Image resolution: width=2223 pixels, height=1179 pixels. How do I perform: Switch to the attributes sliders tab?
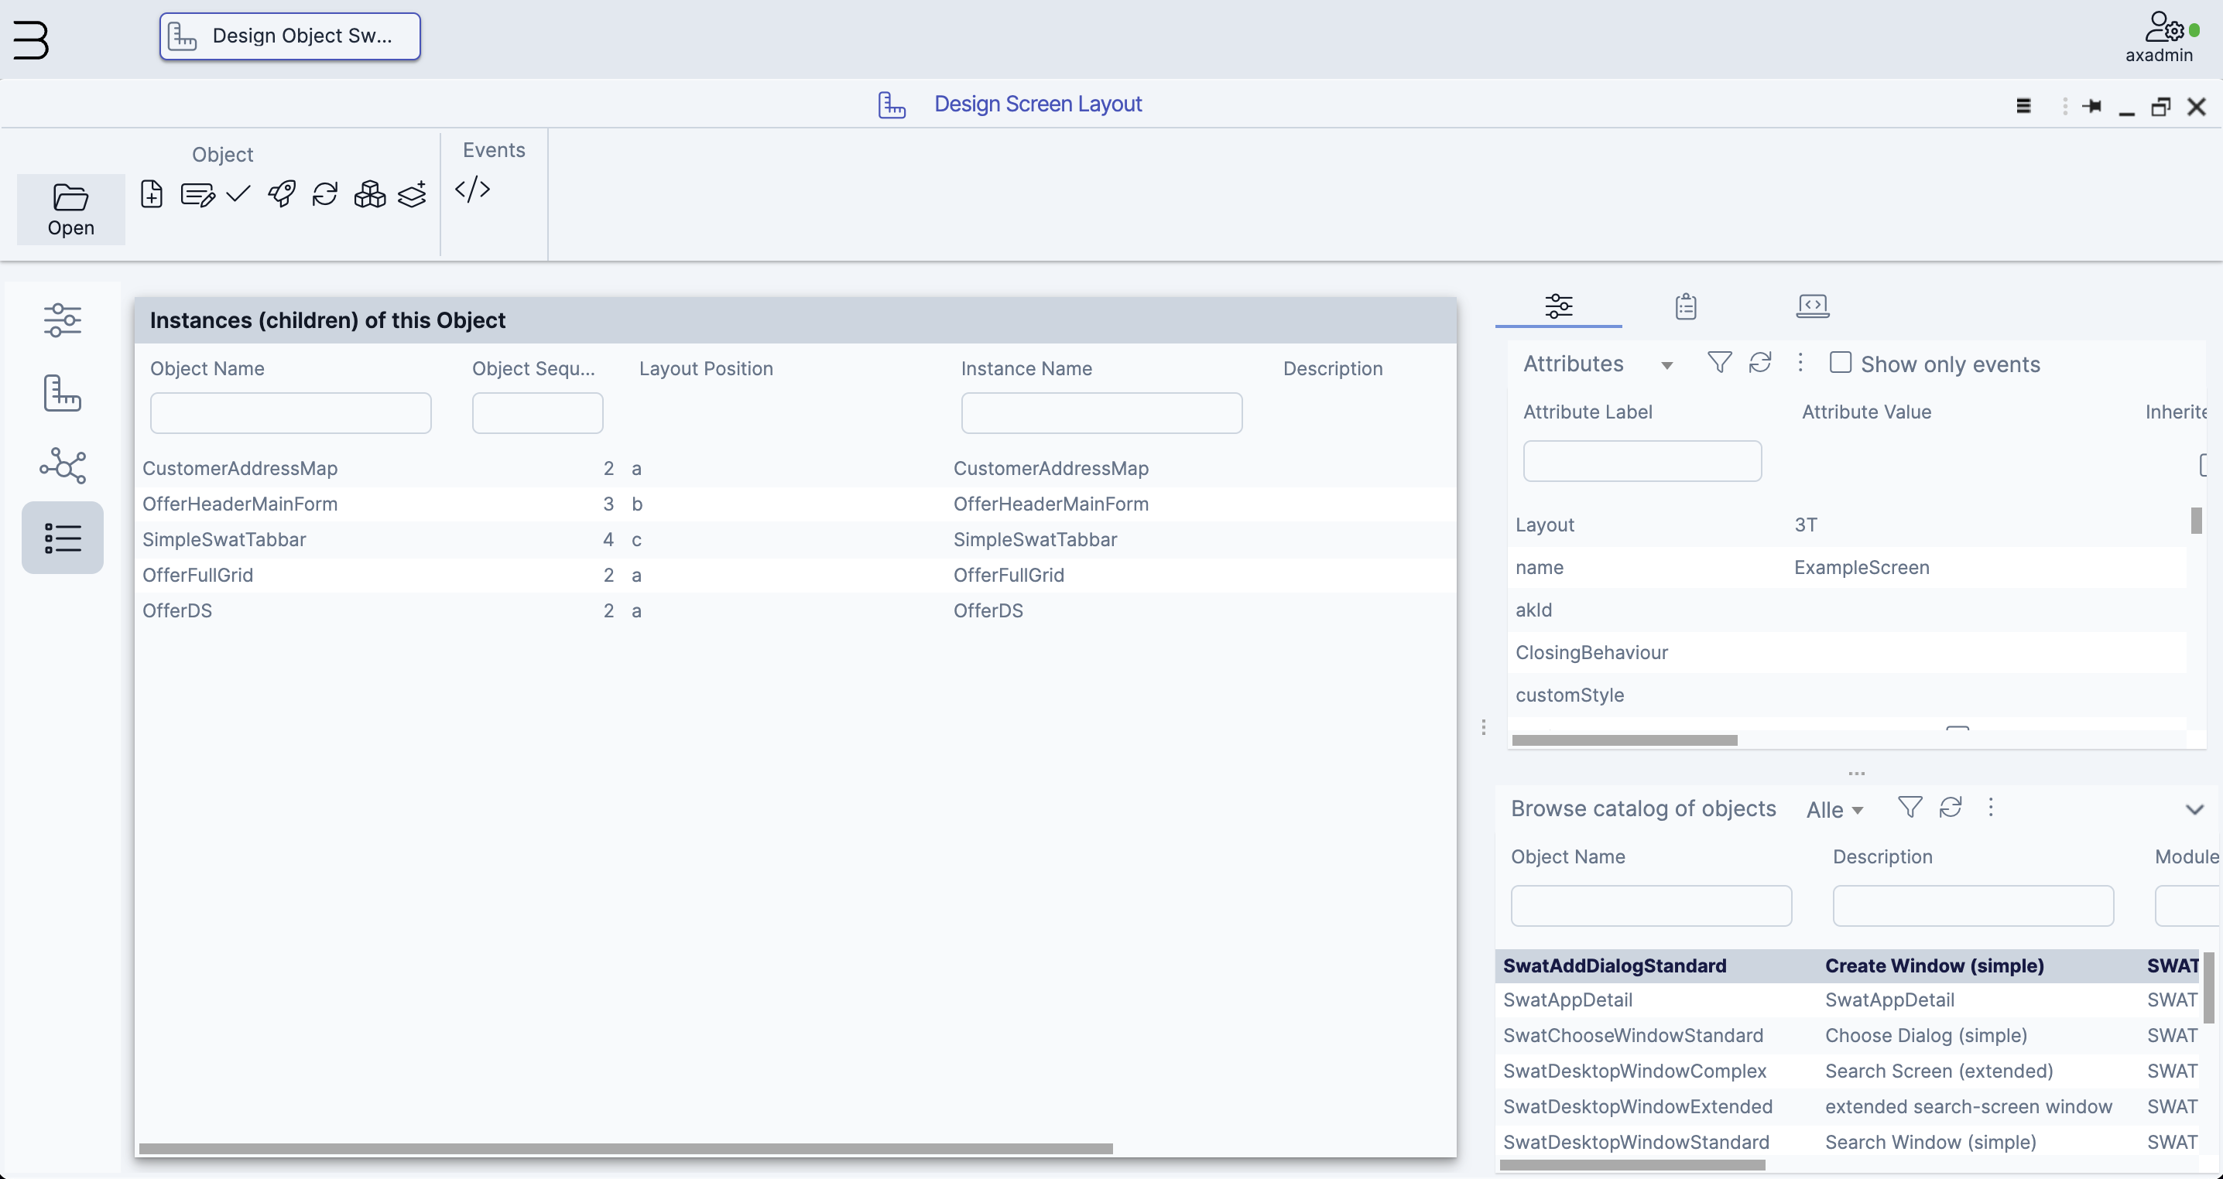(x=1559, y=306)
